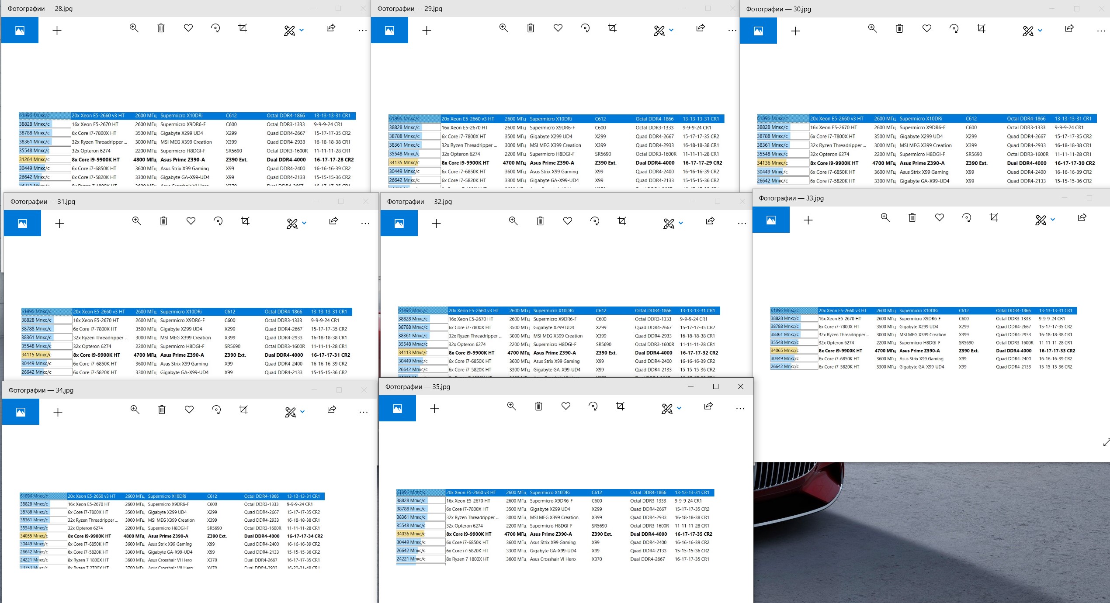Viewport: 1110px width, 603px height.
Task: Click the 34036 score row in 35.jpg image
Action: point(411,534)
